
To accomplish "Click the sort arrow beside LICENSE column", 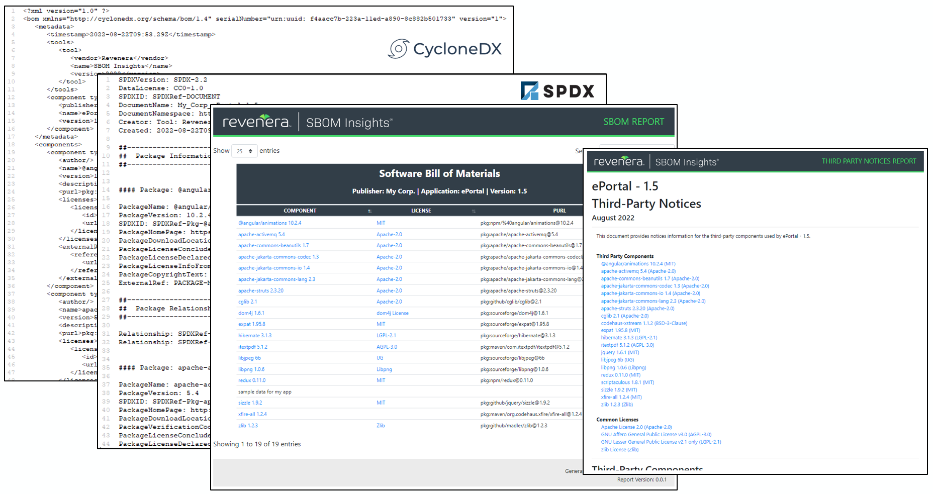I will [473, 211].
